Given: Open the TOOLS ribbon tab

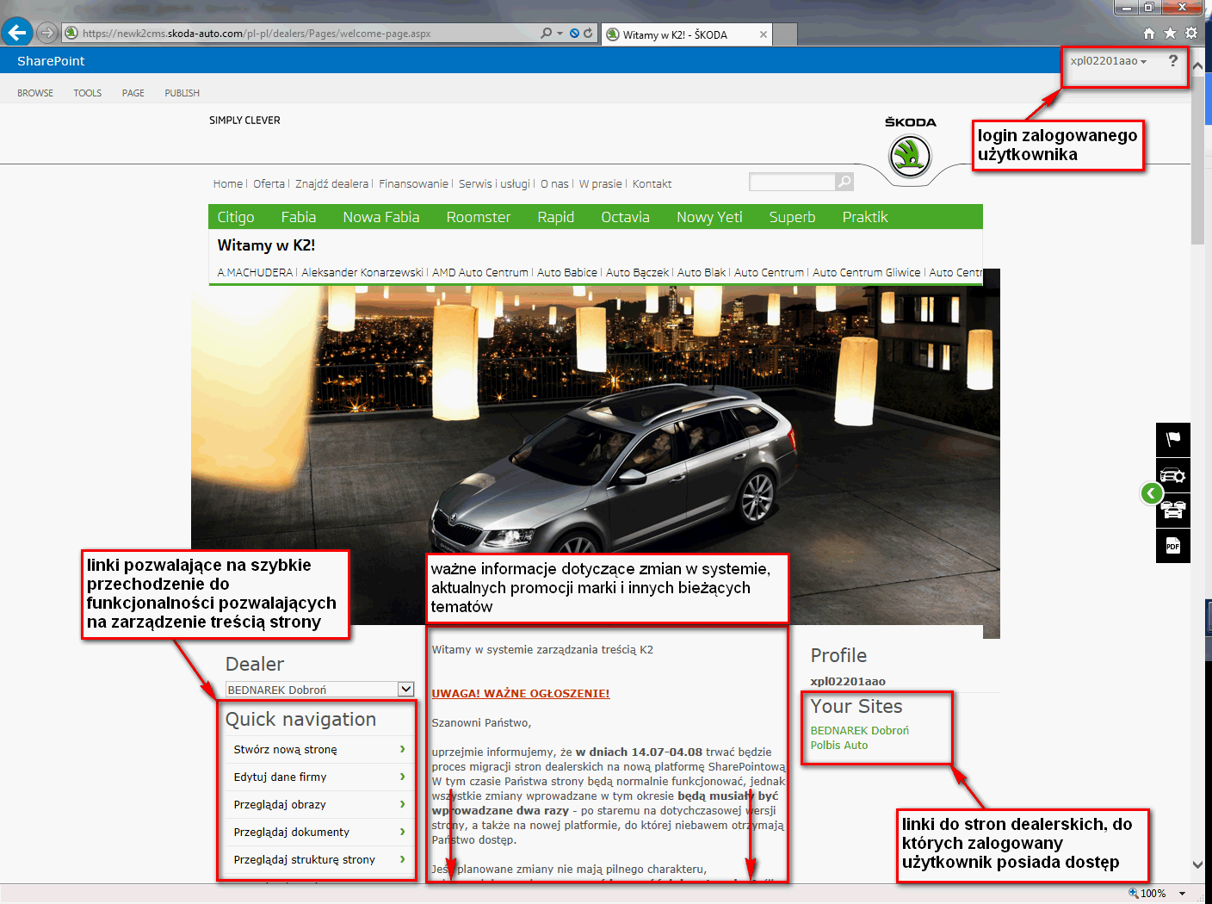Looking at the screenshot, I should pos(87,93).
